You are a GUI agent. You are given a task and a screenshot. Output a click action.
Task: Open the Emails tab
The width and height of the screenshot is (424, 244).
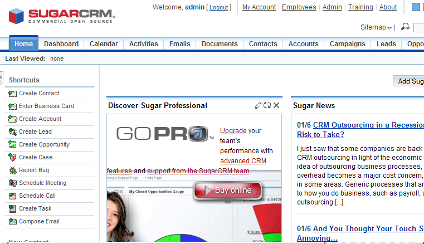click(180, 44)
